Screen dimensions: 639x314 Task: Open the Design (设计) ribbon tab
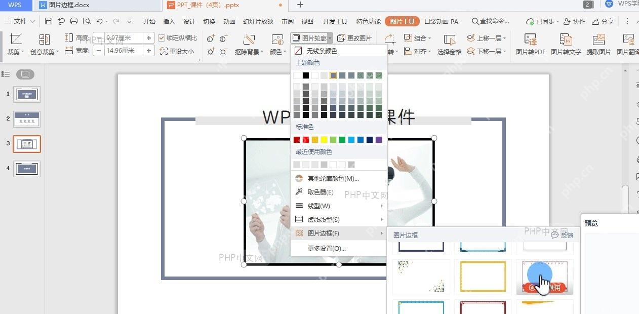[189, 21]
